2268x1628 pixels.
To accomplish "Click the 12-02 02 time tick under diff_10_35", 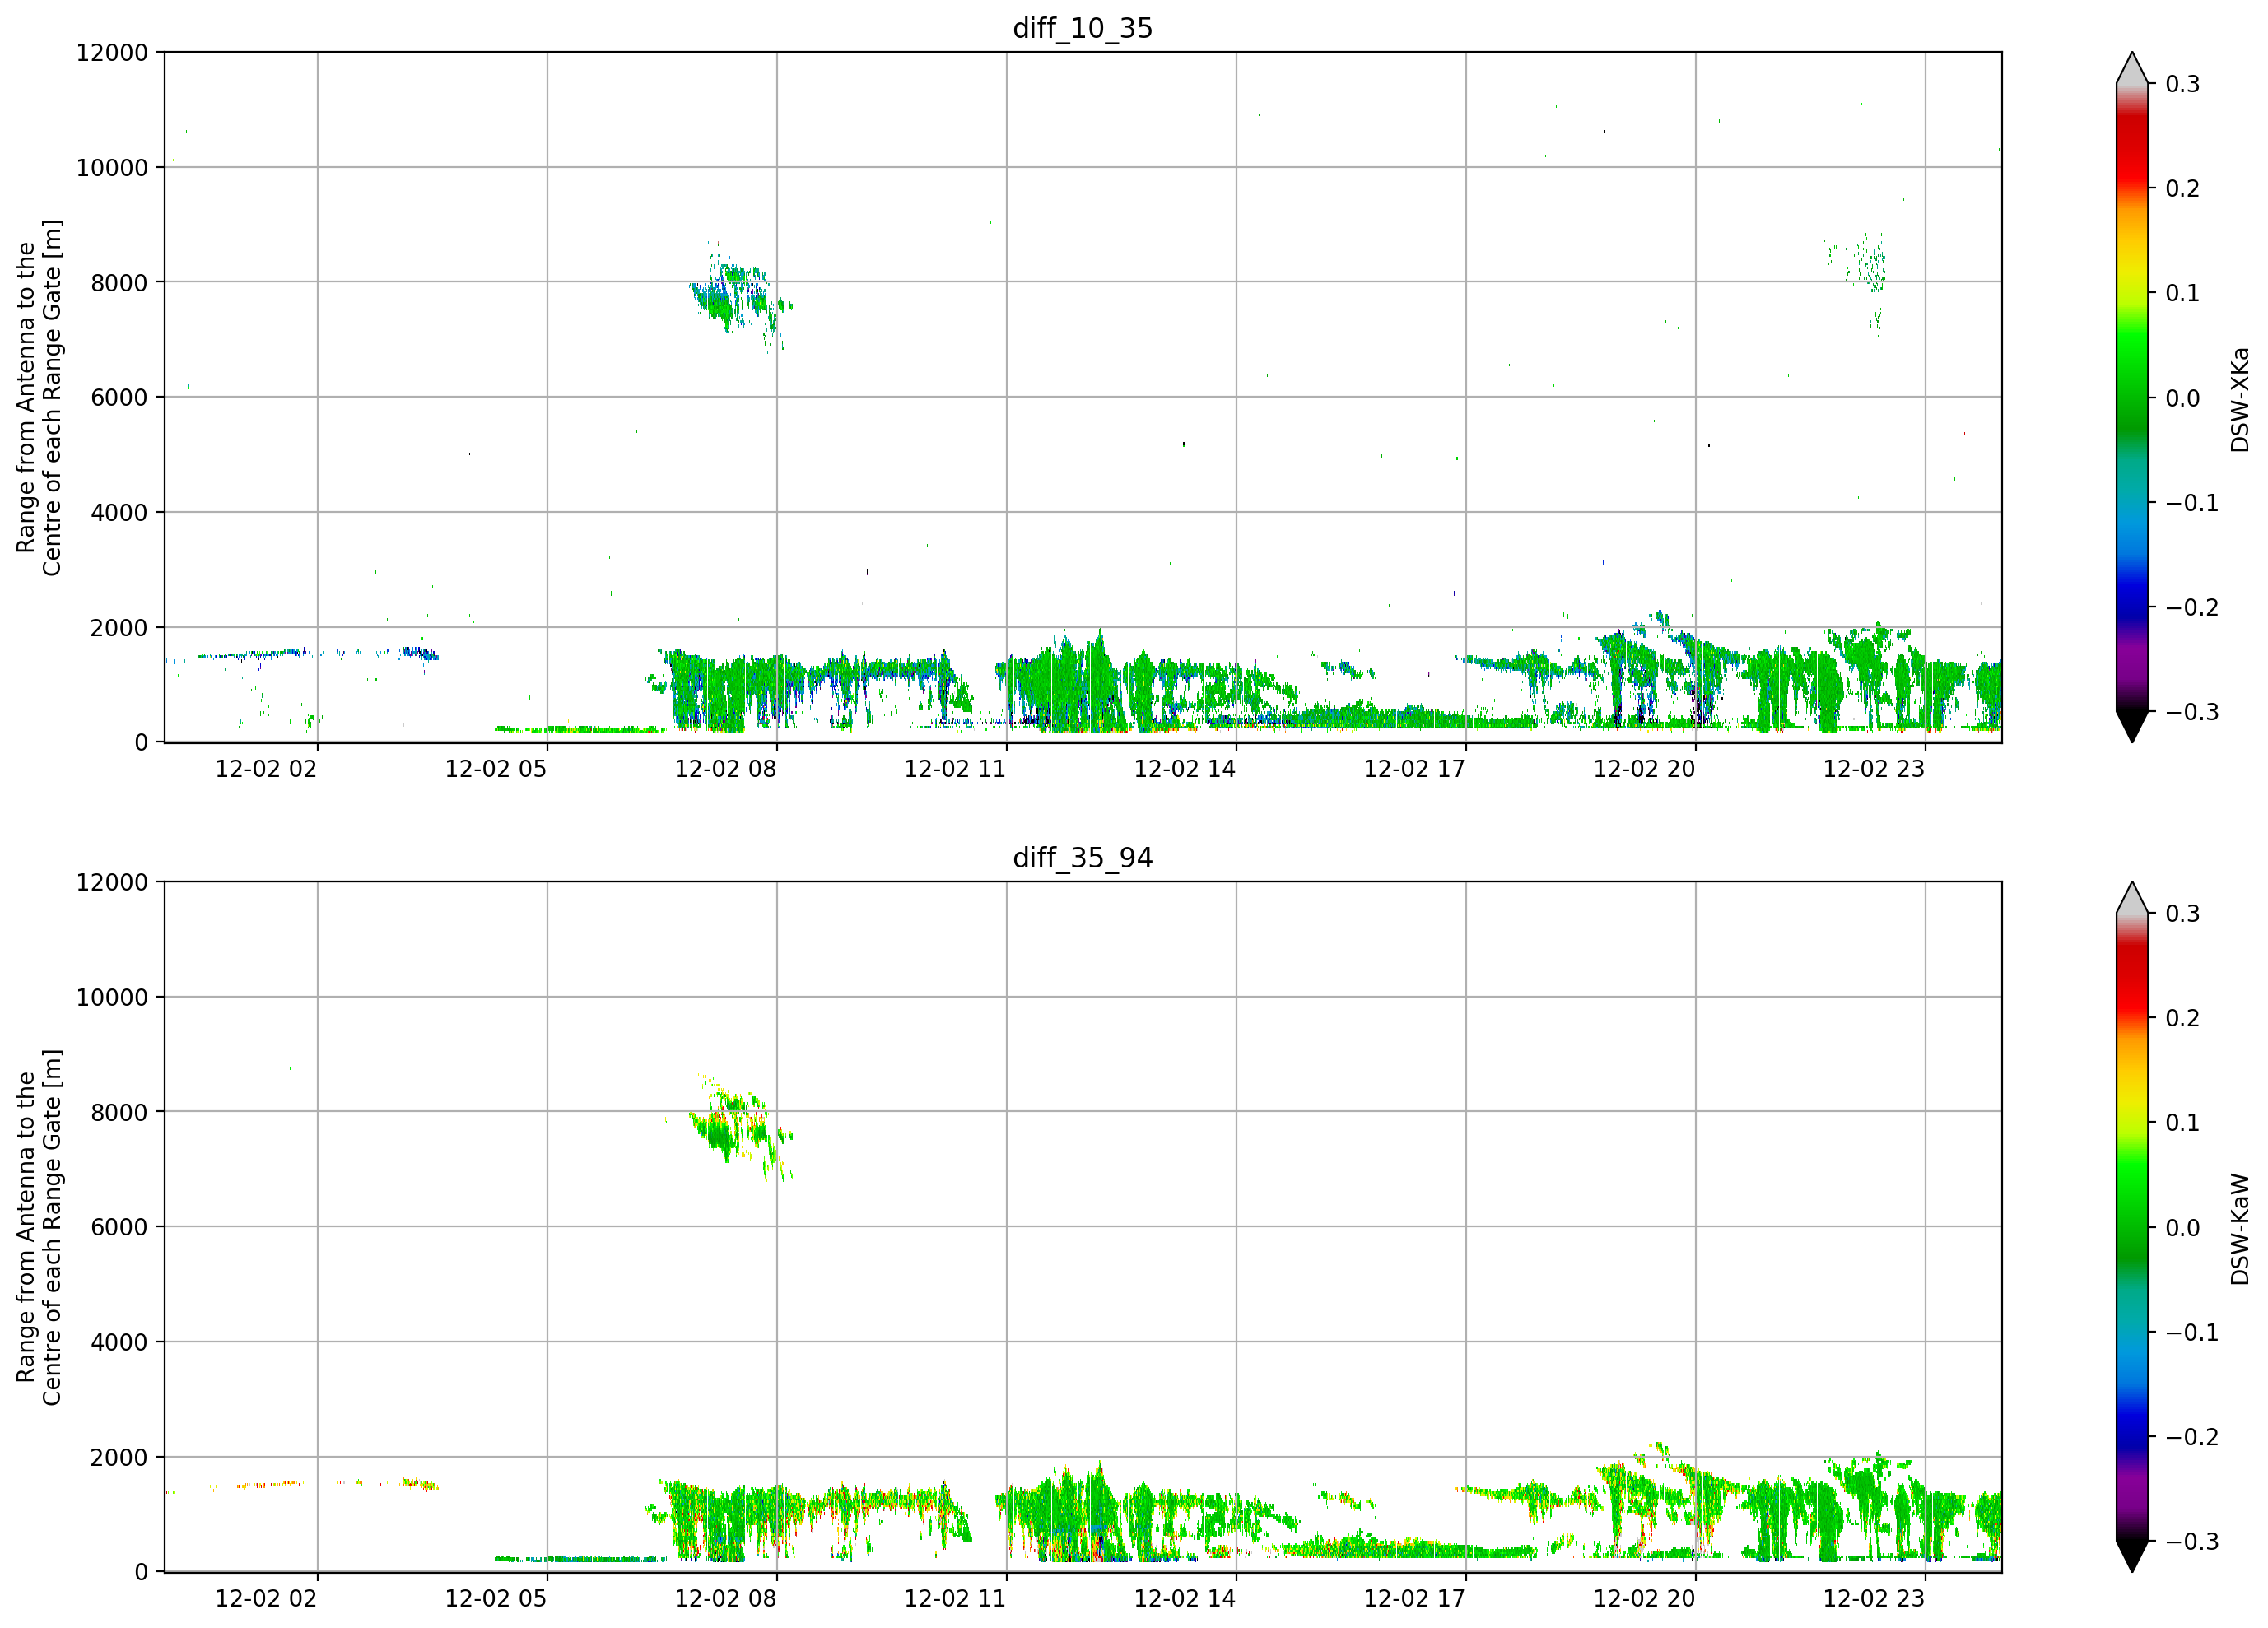I will [x=266, y=769].
